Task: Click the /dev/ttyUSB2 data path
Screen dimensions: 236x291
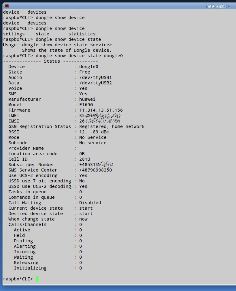Action: pyautogui.click(x=95, y=83)
